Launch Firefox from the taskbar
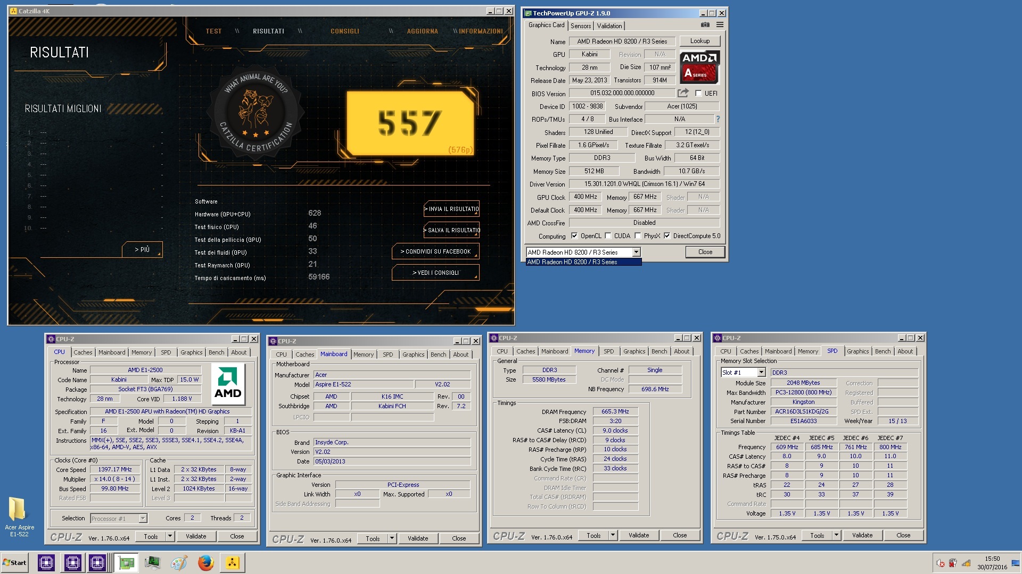Viewport: 1022px width, 574px height. 205,562
